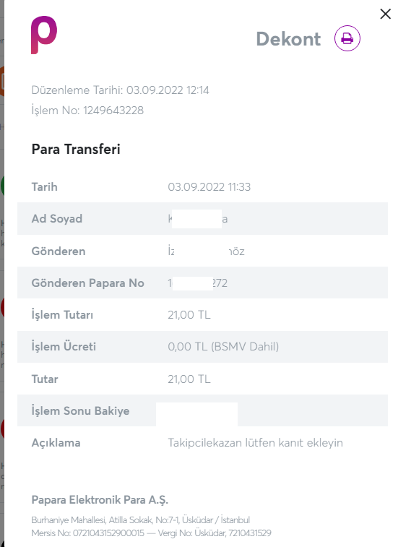Click the Ad Soyad row label
398x547 pixels.
point(57,219)
